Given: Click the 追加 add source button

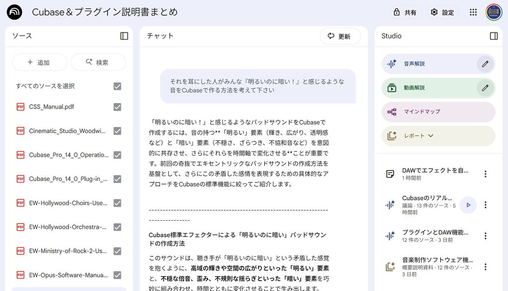Looking at the screenshot, I should click(x=39, y=62).
